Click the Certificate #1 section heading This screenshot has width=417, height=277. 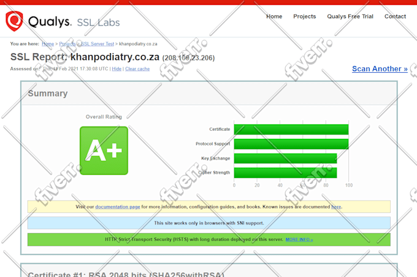point(126,274)
